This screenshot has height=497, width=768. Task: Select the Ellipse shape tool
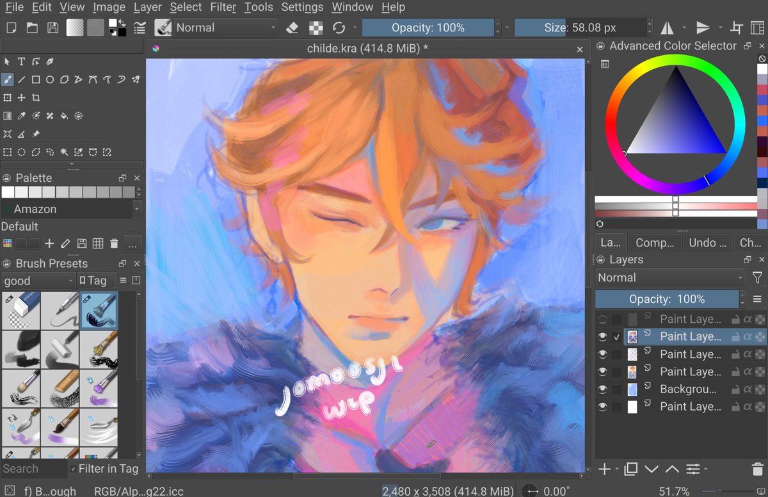(50, 79)
